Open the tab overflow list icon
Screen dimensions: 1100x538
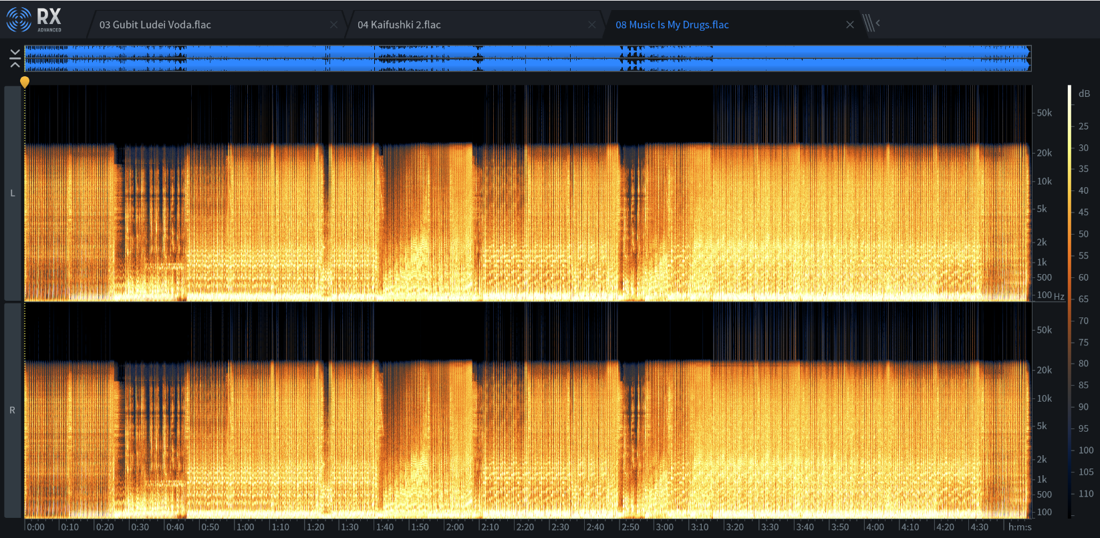(x=871, y=23)
